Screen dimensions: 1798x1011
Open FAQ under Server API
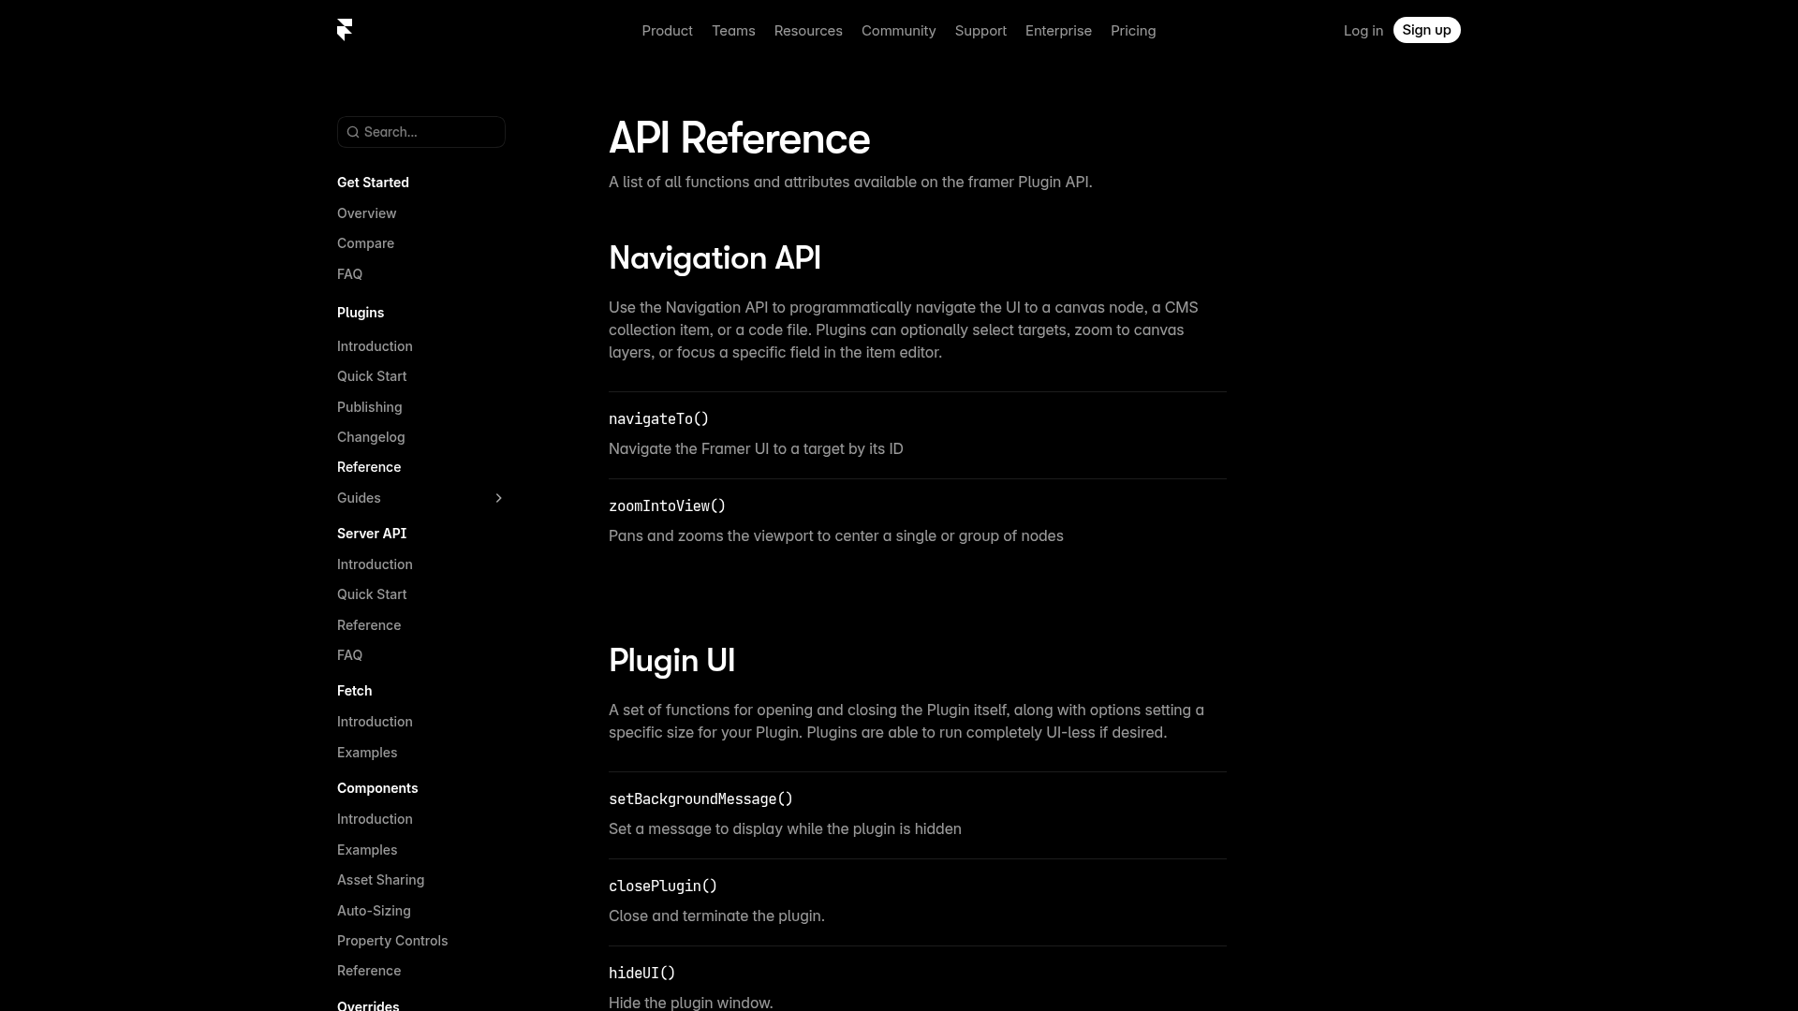pos(349,655)
